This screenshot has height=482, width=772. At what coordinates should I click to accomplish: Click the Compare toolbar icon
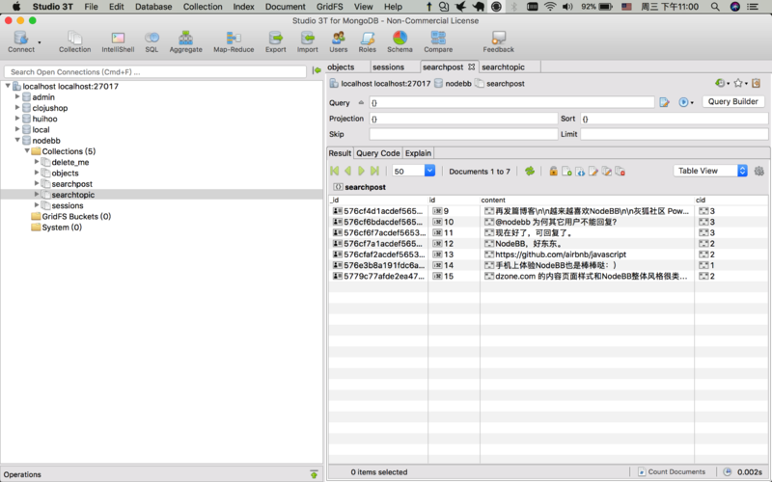(438, 41)
